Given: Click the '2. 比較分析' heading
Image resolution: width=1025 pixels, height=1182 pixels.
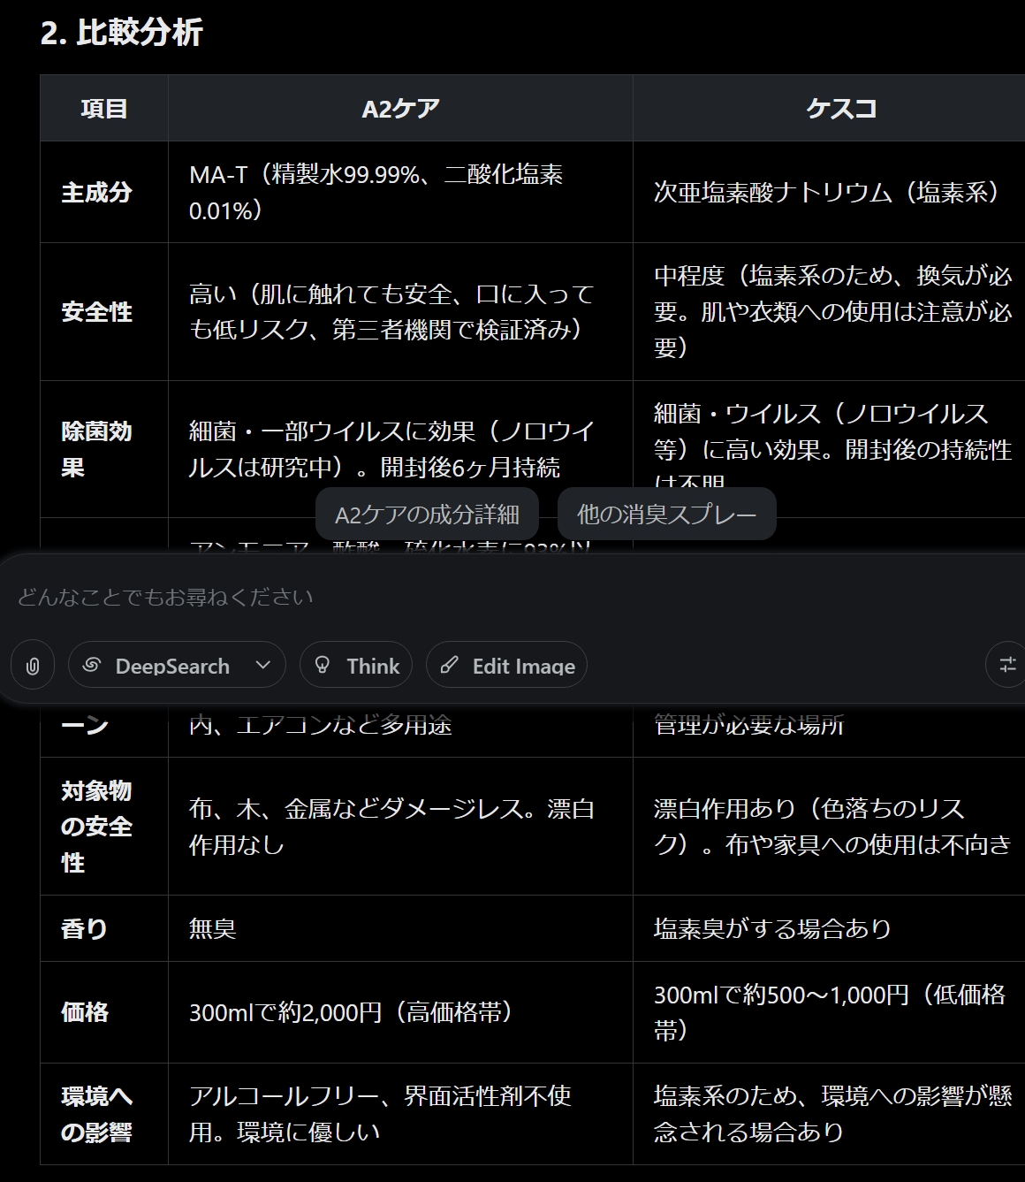Looking at the screenshot, I should tap(122, 33).
